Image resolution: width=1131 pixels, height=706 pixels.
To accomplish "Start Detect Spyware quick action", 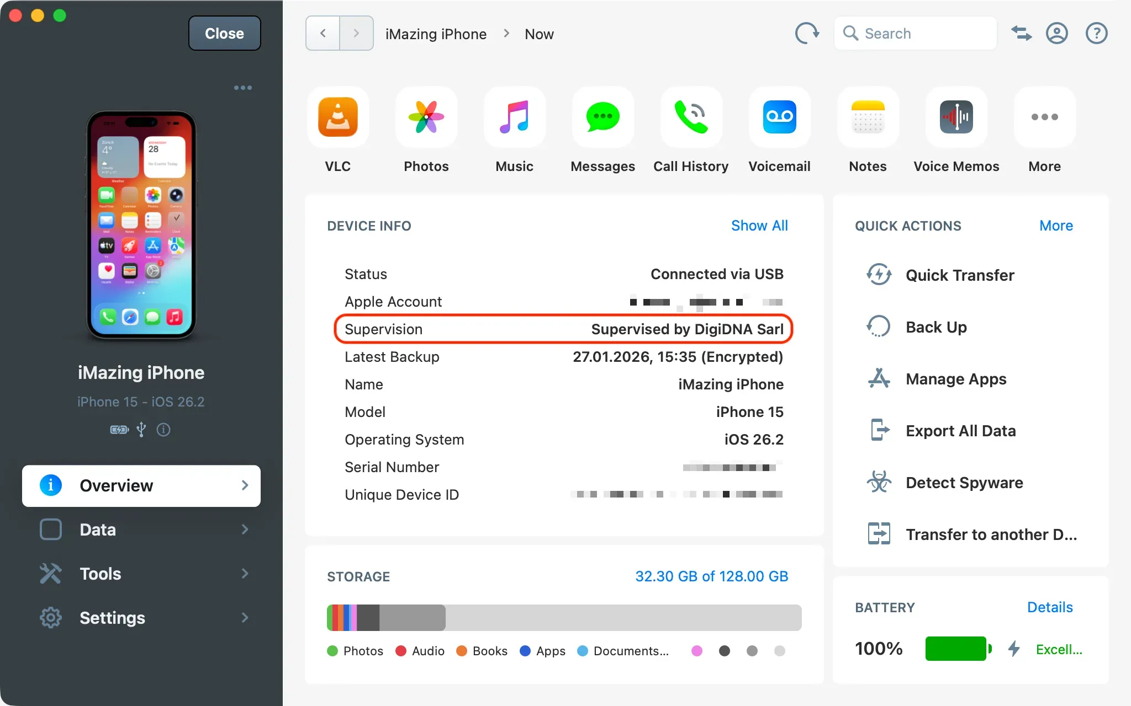I will coord(964,483).
